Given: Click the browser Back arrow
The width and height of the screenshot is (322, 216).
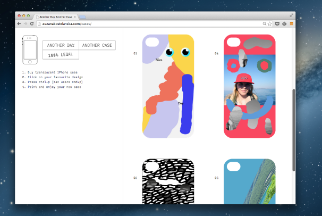Looking at the screenshot, I should [19, 24].
